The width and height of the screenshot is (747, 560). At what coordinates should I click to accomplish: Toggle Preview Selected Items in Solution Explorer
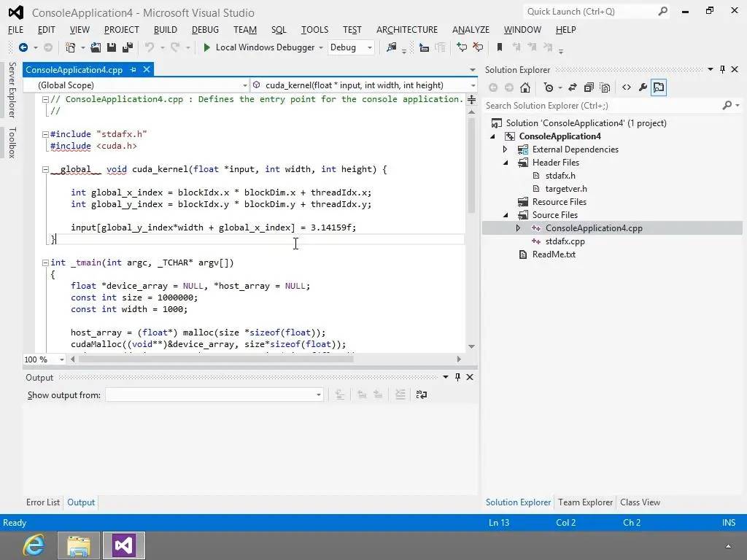659,87
